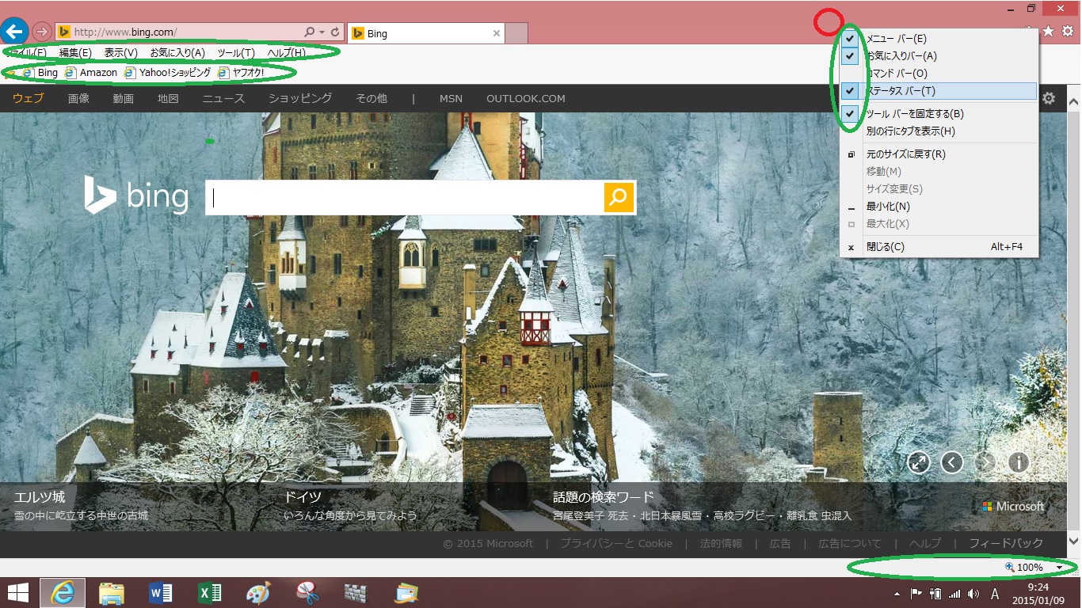The image size is (1082, 608).
Task: Launch Word from the taskbar
Action: point(160,593)
